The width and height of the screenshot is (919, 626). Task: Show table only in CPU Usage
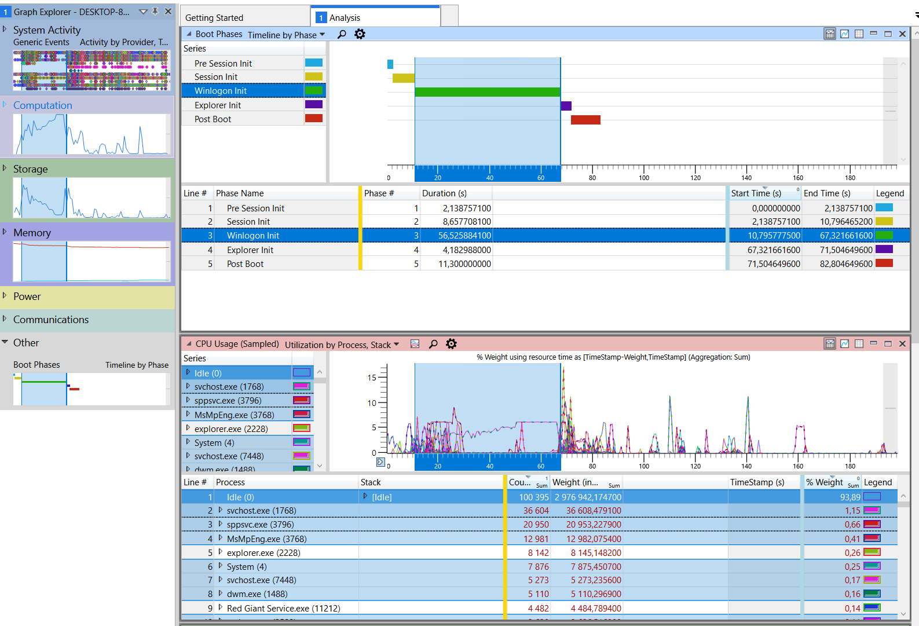(x=859, y=344)
